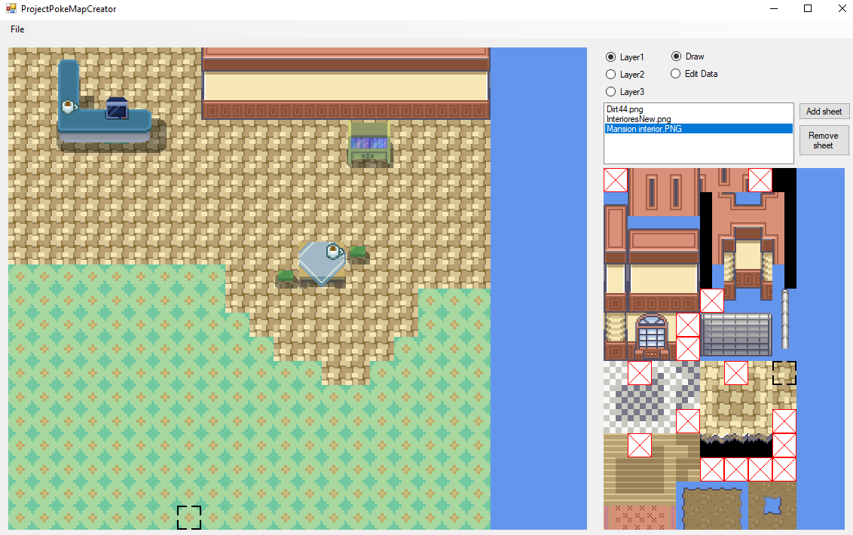This screenshot has width=853, height=535.
Task: Maximize the ProjectPokeMapCreator window
Action: [x=808, y=9]
